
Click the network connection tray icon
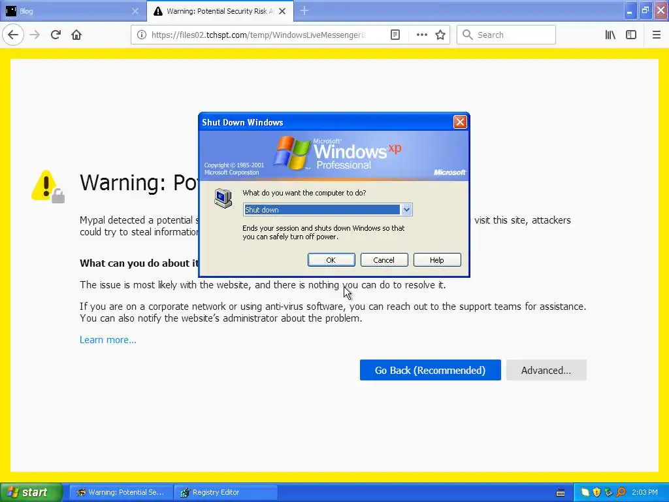pos(608,492)
